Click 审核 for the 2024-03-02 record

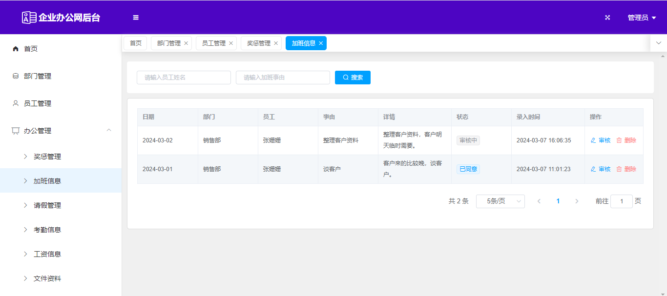coord(601,140)
